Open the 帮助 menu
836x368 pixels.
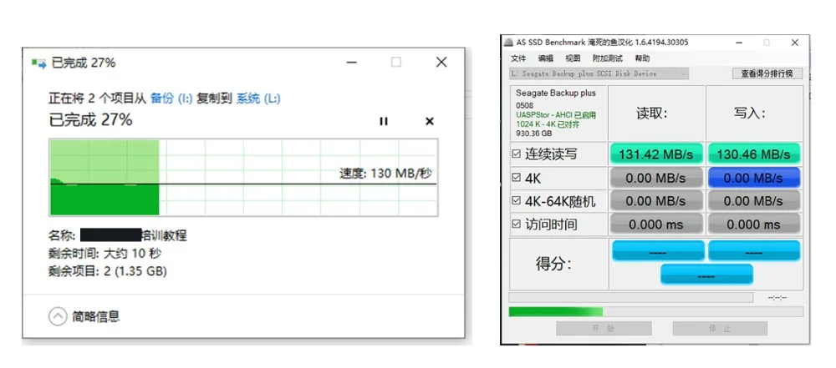click(642, 58)
